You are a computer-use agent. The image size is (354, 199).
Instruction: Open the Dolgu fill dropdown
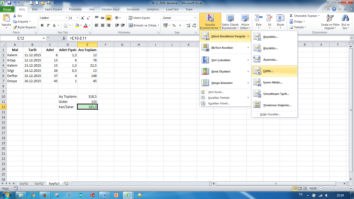[x=297, y=22]
